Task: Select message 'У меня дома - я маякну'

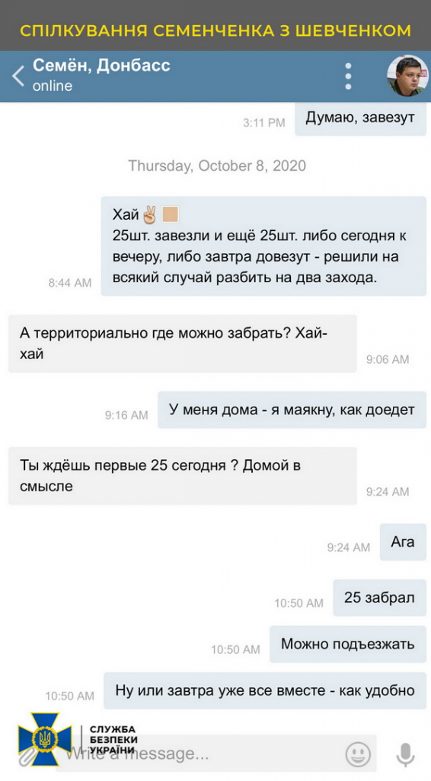Action: click(292, 410)
